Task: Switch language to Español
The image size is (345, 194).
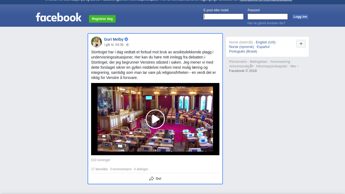Action: coord(263,47)
